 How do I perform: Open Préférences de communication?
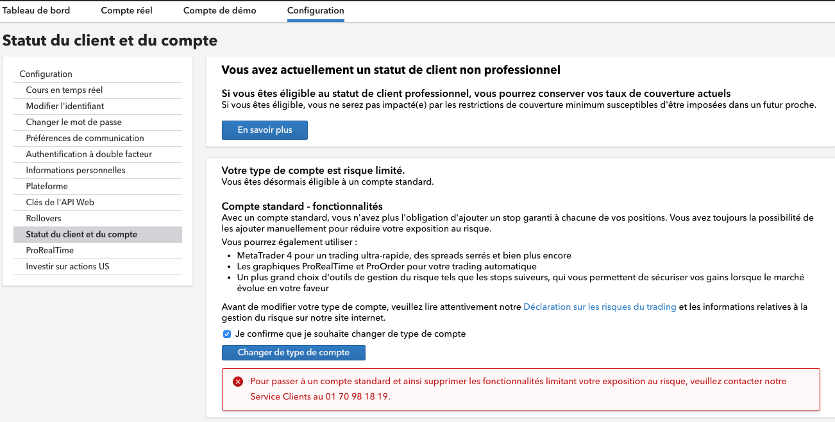(x=85, y=139)
